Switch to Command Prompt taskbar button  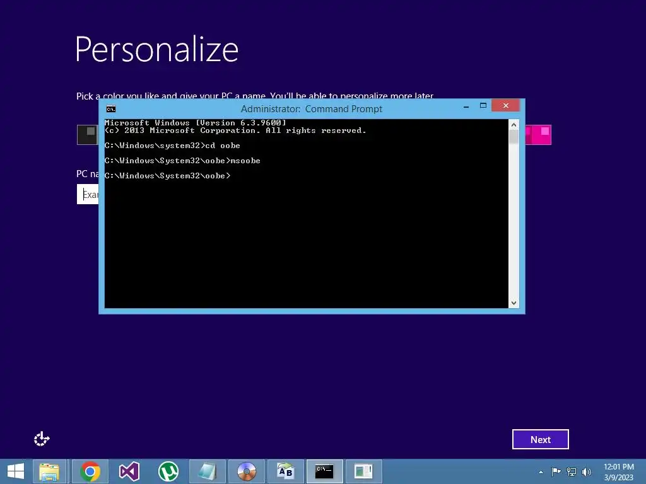(324, 471)
